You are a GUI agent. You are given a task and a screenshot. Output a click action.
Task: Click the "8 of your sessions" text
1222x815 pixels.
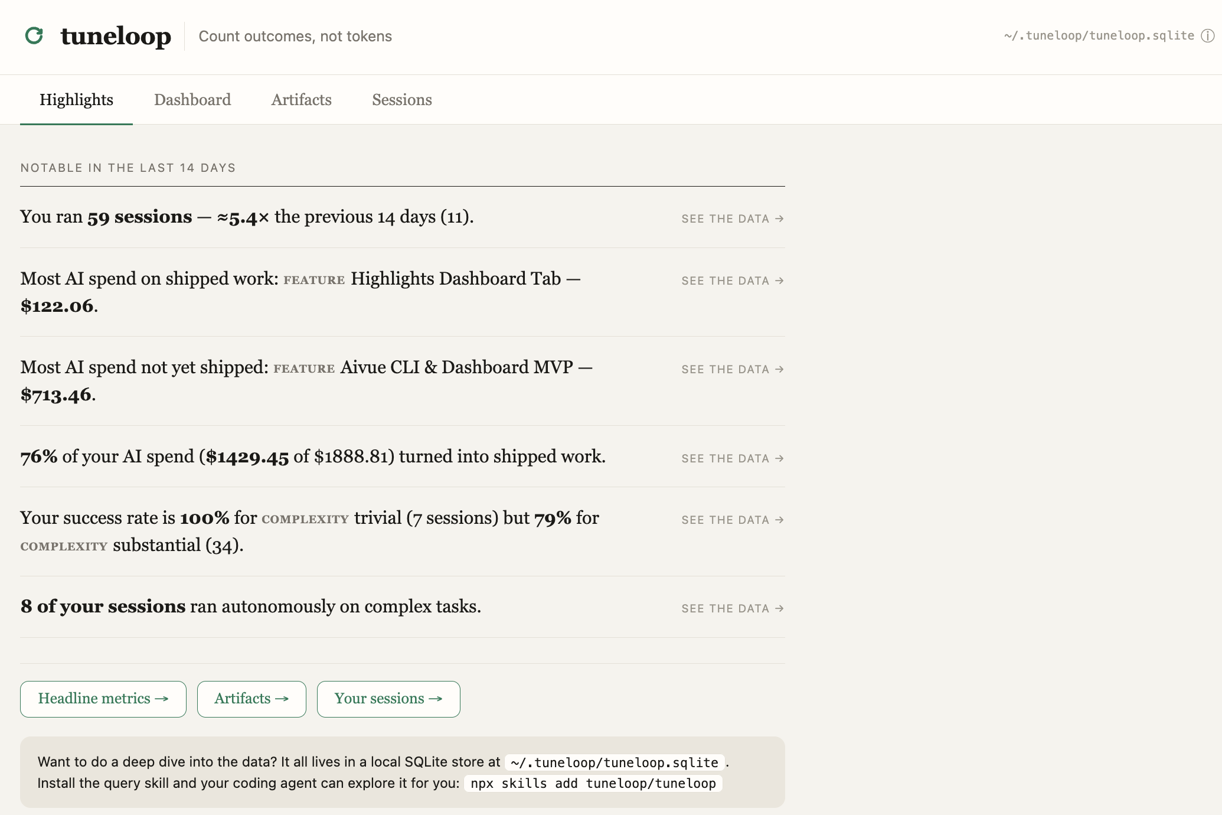103,607
